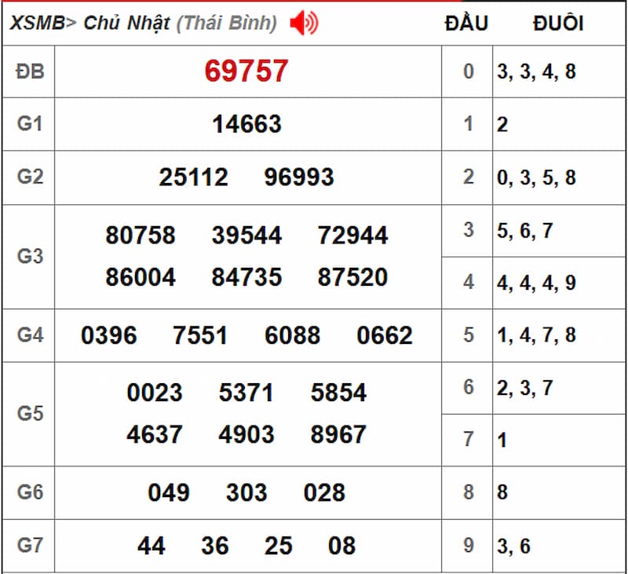Click the G3 number 87520

point(352,277)
